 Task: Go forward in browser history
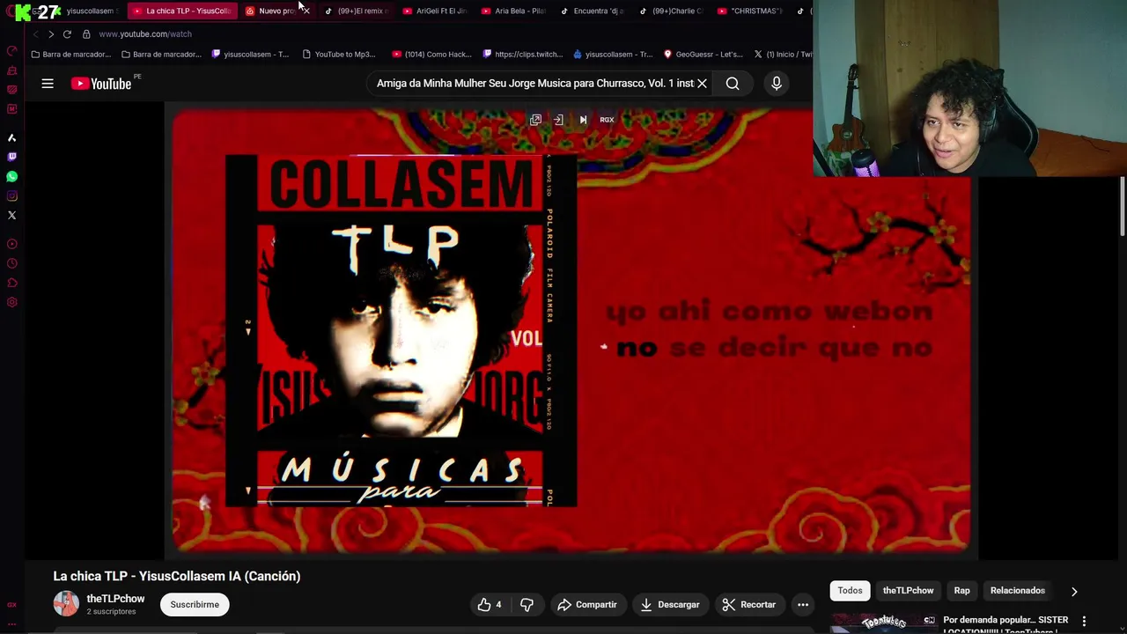[51, 34]
